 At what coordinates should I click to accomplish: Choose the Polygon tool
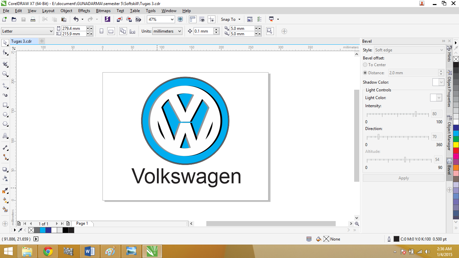tap(5, 124)
